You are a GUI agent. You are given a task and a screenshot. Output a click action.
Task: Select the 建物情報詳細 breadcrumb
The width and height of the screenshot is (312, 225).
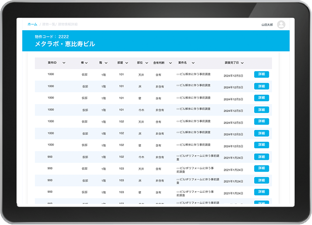click(x=68, y=24)
